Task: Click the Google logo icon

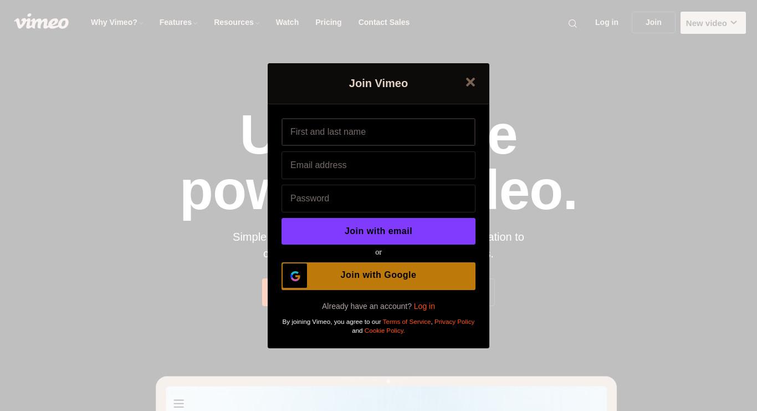Action: [x=295, y=276]
